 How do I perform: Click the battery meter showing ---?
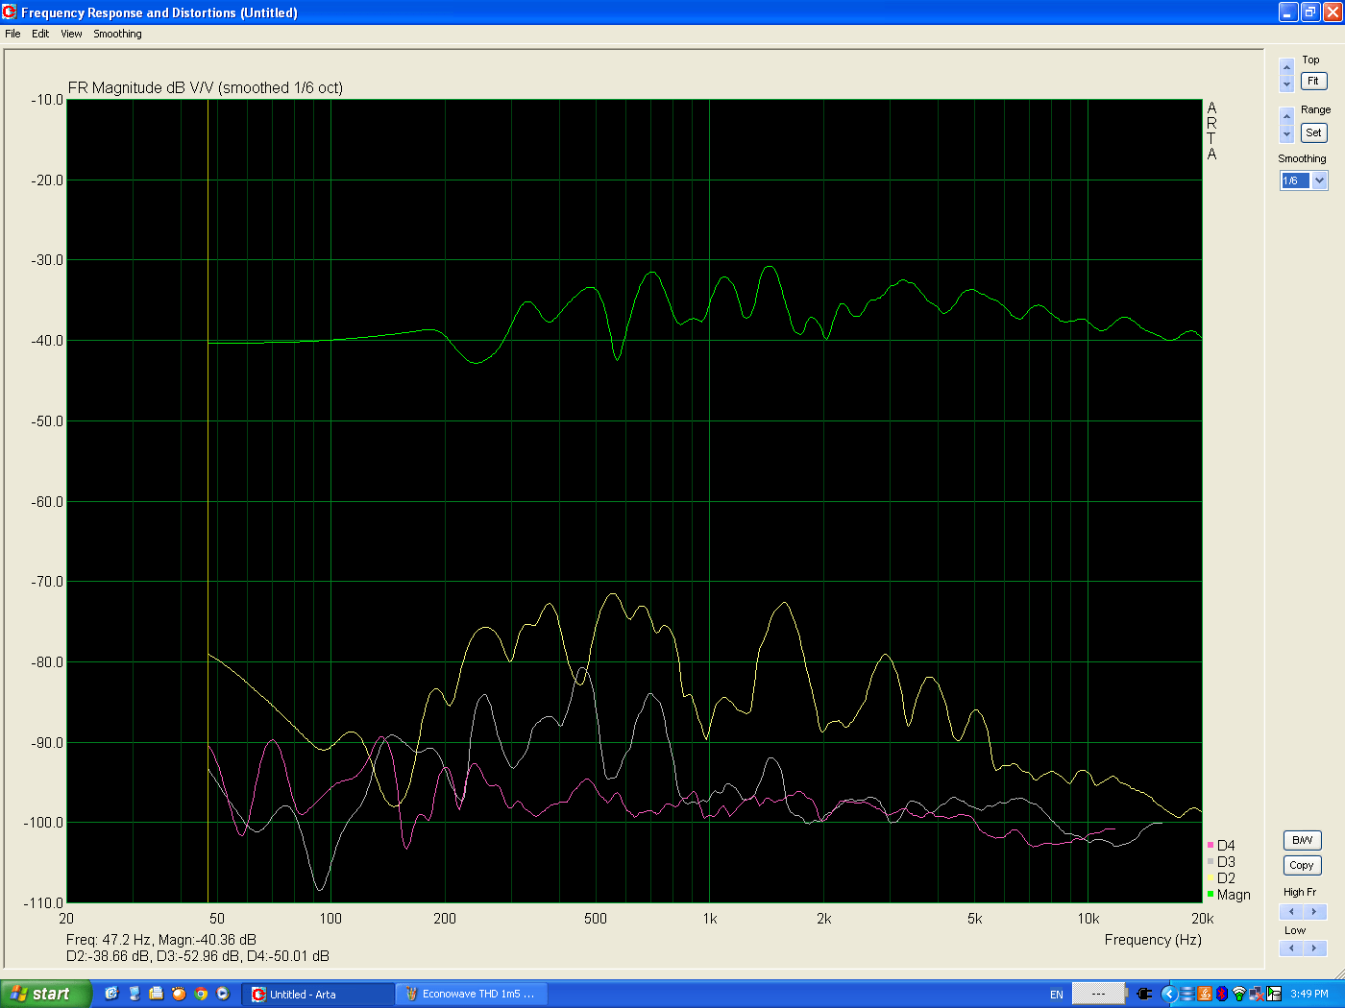click(x=1098, y=994)
